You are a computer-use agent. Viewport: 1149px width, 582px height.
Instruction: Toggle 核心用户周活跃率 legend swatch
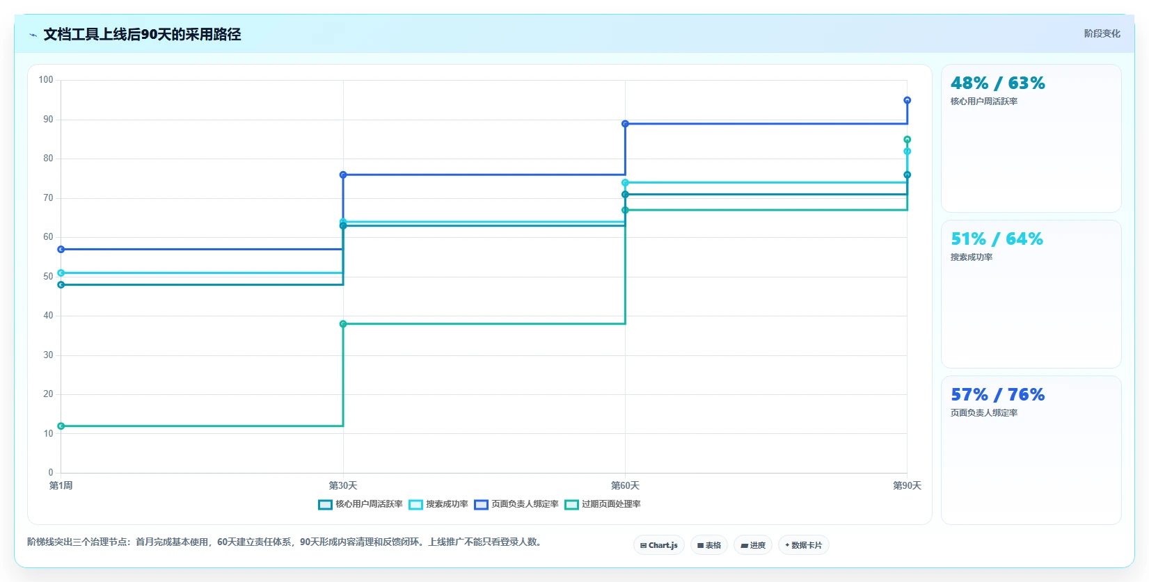coord(325,505)
